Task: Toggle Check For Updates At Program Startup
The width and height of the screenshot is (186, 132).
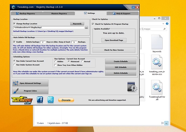Action: pos(93,24)
